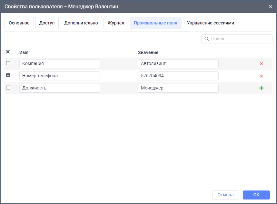Select the Произвольные поля tab
Image resolution: width=277 pixels, height=204 pixels.
tap(155, 23)
